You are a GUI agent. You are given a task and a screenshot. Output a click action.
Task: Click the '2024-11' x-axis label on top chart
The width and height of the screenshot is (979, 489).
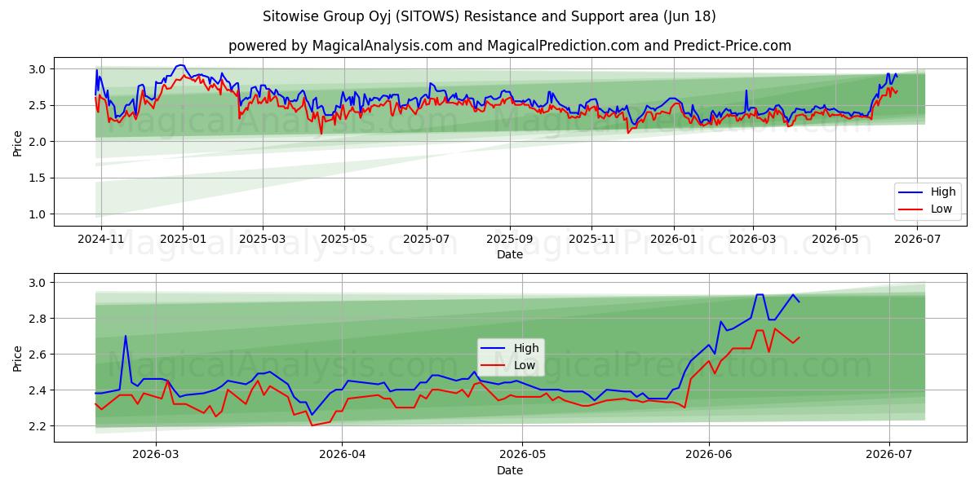[x=101, y=240]
